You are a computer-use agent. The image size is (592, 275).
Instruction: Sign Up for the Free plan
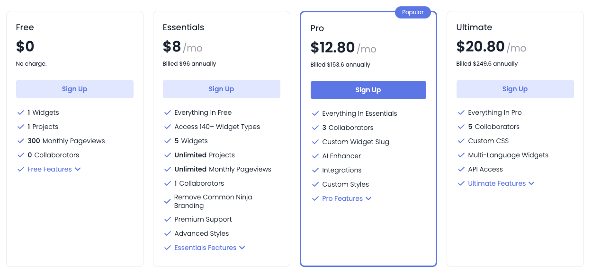coord(75,89)
